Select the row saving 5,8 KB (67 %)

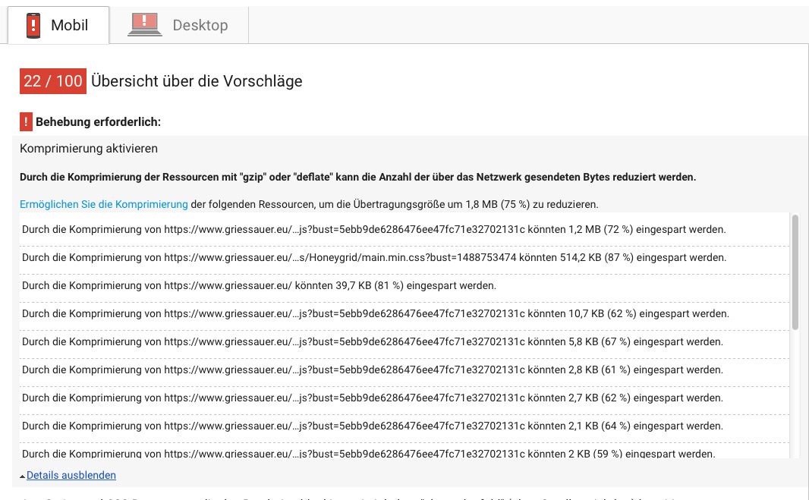point(372,341)
